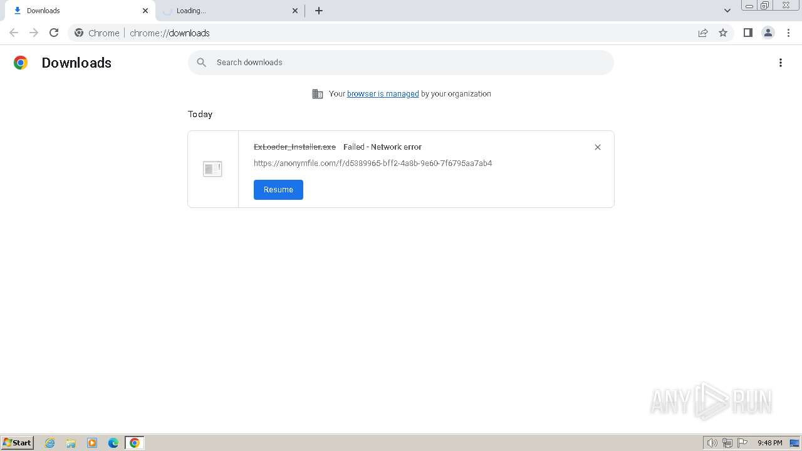This screenshot has height=451, width=802.
Task: Click the Chrome logo beside Downloads
Action: 21,63
